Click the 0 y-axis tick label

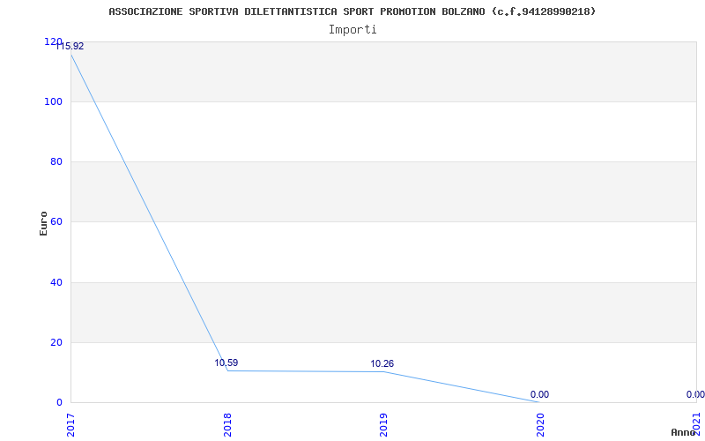(59, 402)
